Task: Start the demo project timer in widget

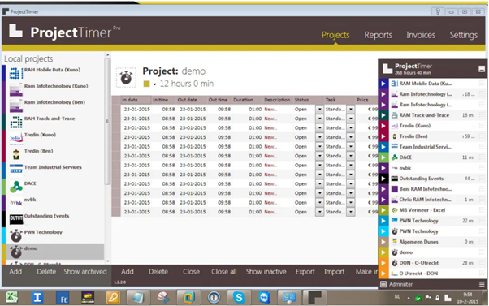Action: tap(383, 252)
